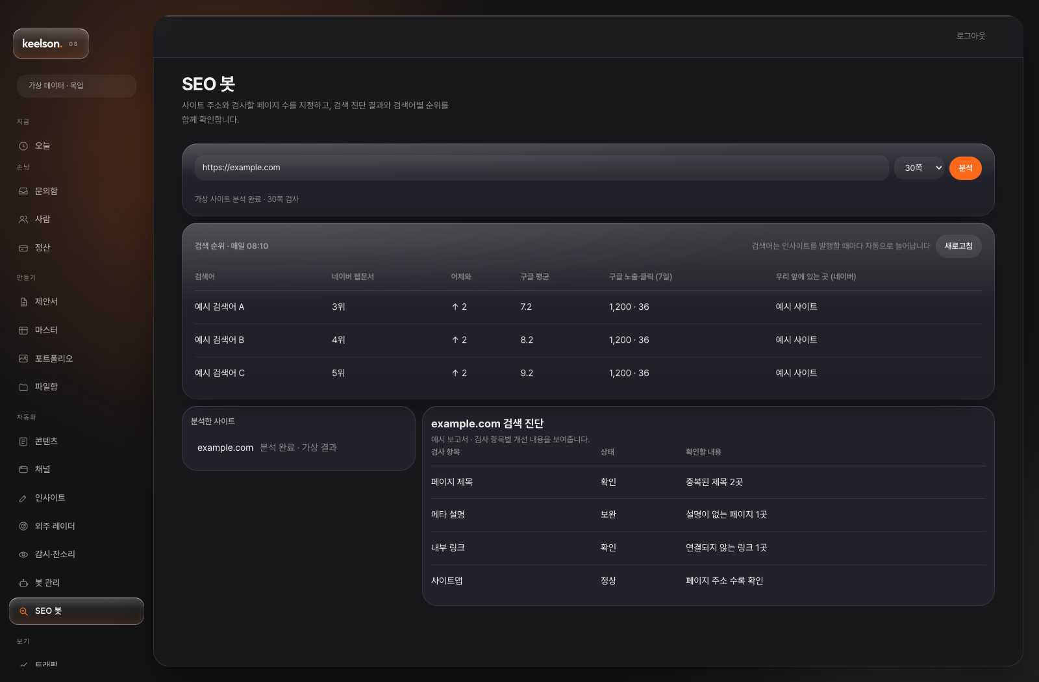
Task: Click the 예시 검색어 B row label
Action: click(219, 340)
